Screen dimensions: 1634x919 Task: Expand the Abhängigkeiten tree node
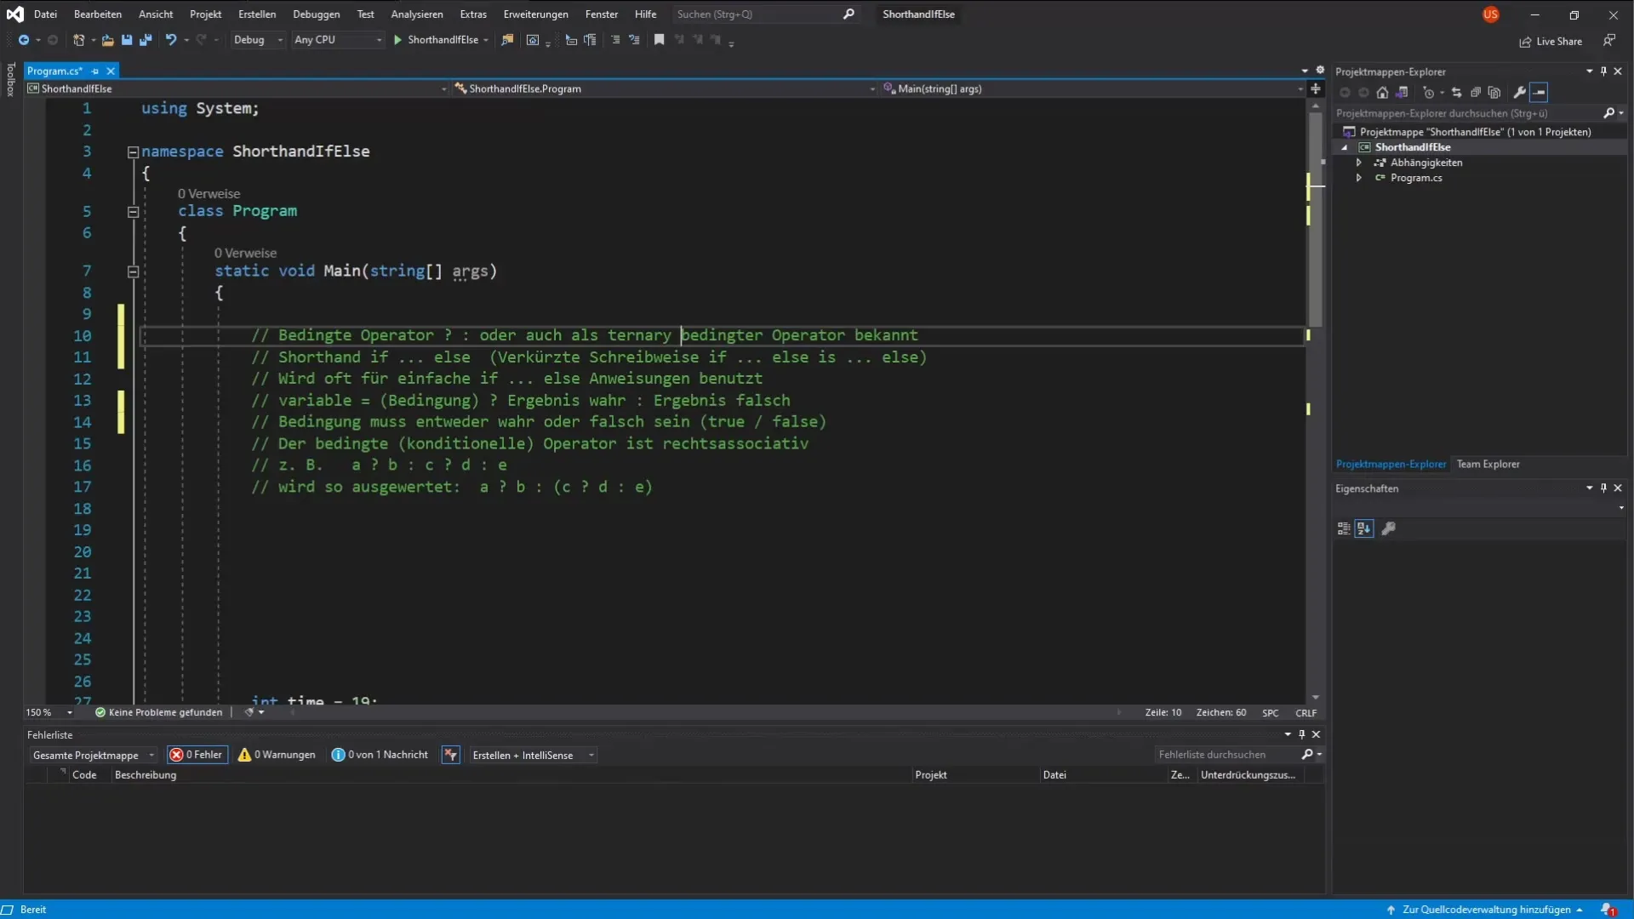click(1359, 163)
